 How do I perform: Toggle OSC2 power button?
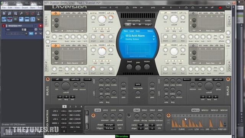pyautogui.click(x=56, y=46)
